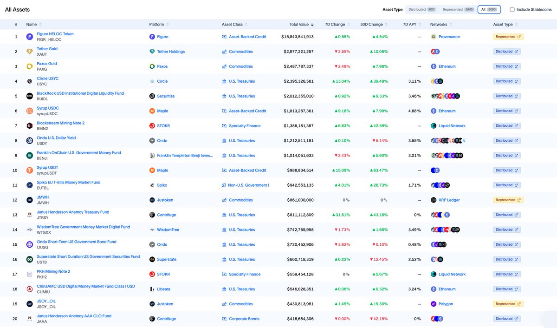Click Commodities icon in Tether Gold row

(225, 52)
